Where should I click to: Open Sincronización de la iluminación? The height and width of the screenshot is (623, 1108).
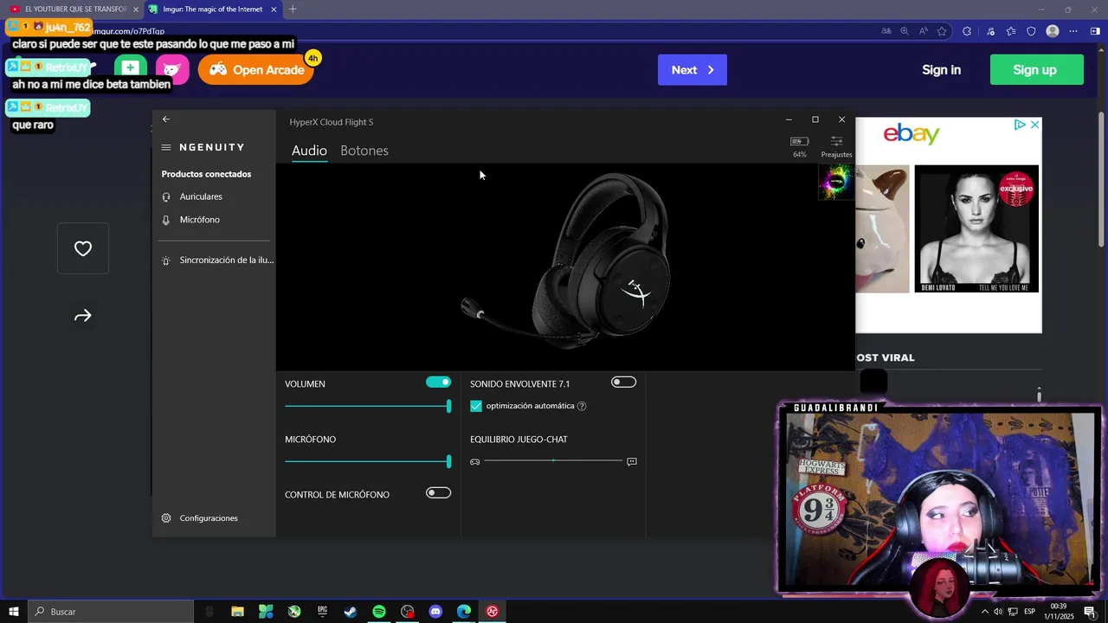click(x=217, y=260)
